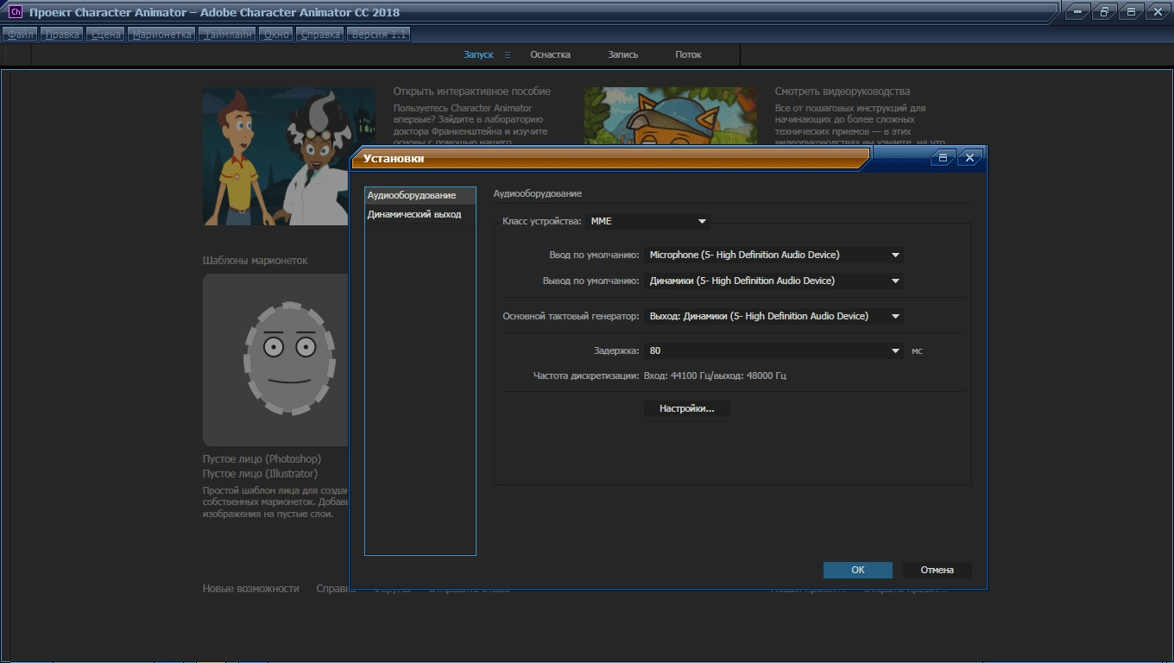The height and width of the screenshot is (663, 1174).
Task: Select Аудиооборудование in the settings category list
Action: click(420, 195)
